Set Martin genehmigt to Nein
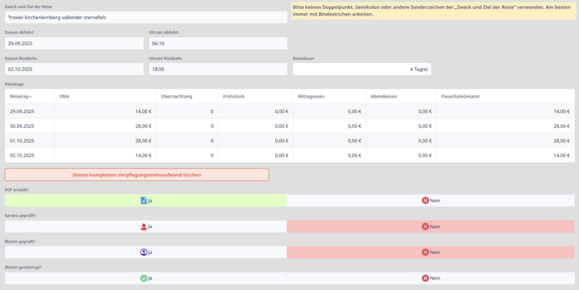The width and height of the screenshot is (579, 290). [430, 278]
